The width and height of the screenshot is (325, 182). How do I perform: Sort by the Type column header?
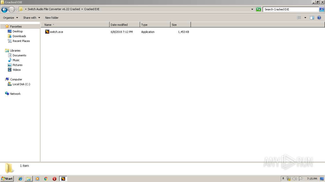[x=155, y=25]
